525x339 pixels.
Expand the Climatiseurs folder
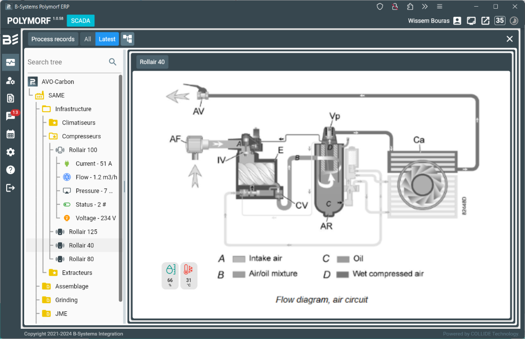(x=78, y=123)
